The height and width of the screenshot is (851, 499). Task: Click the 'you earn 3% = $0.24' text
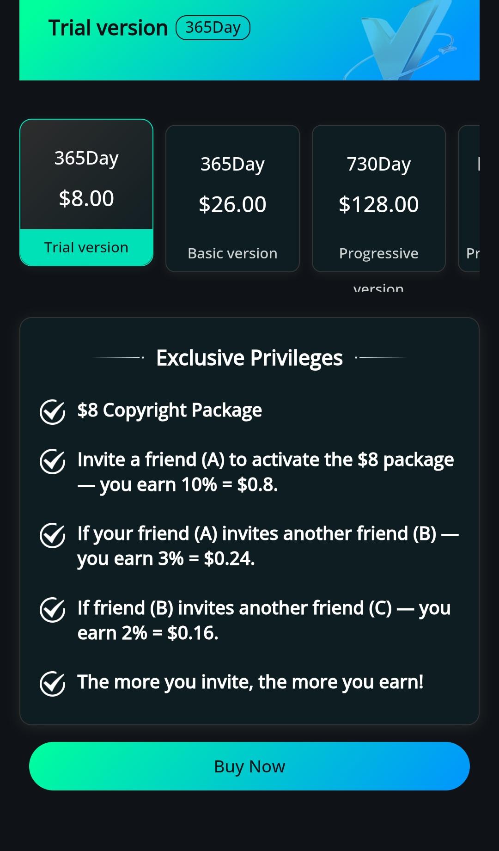166,559
